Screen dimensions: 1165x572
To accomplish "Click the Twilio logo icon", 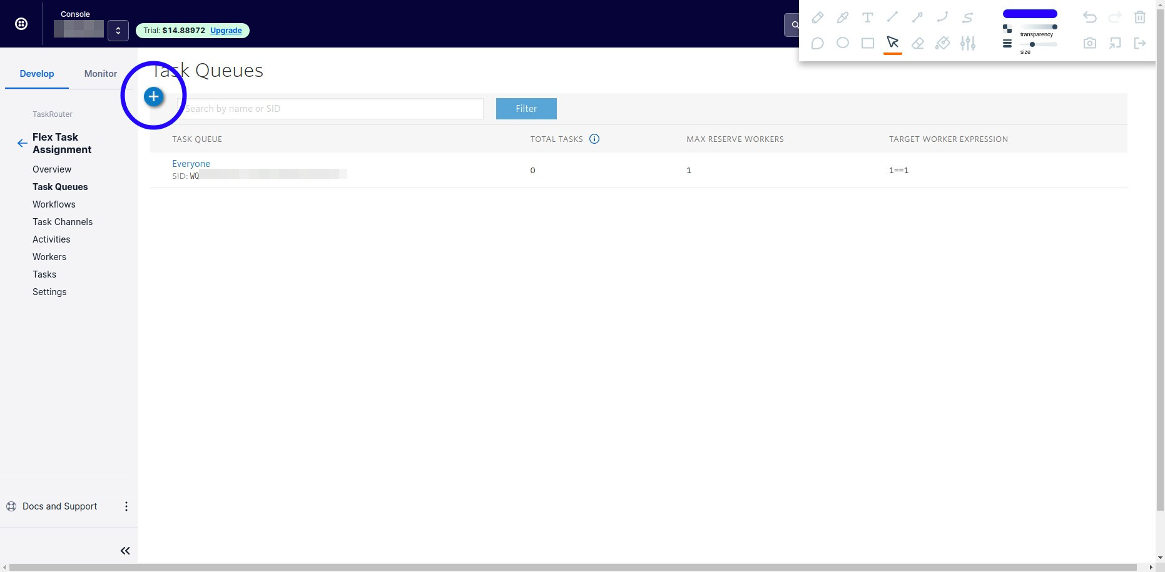I will point(21,24).
